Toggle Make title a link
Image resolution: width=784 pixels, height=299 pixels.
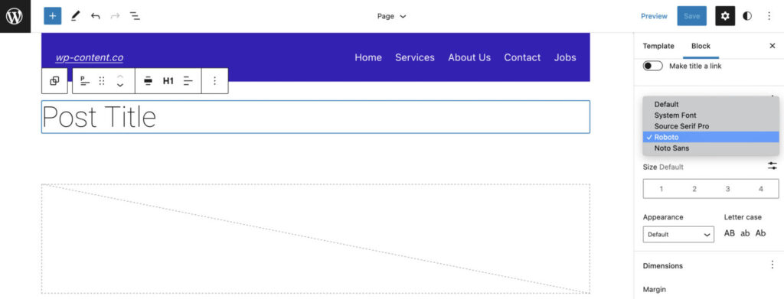653,66
